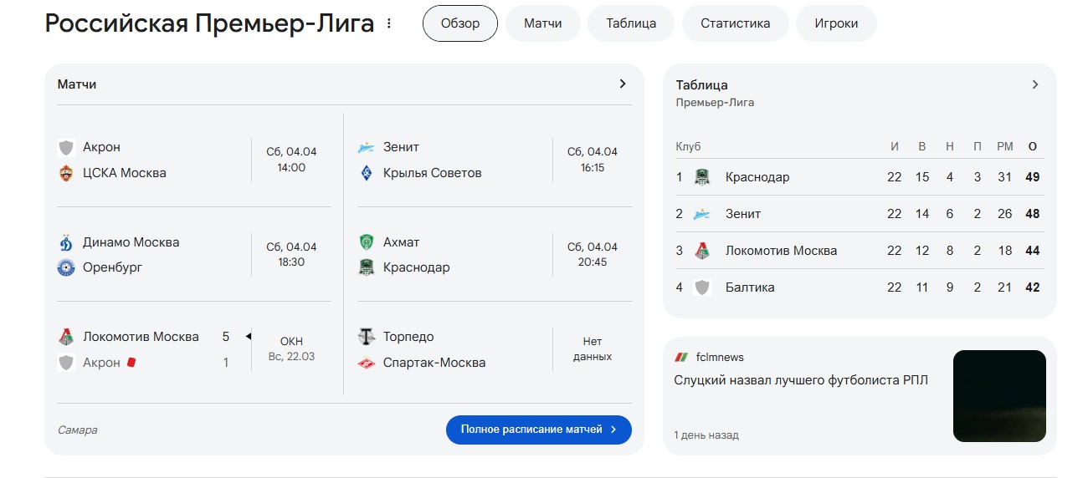Select the Краснодар row in standings
Image resolution: width=1088 pixels, height=478 pixels.
(x=859, y=177)
